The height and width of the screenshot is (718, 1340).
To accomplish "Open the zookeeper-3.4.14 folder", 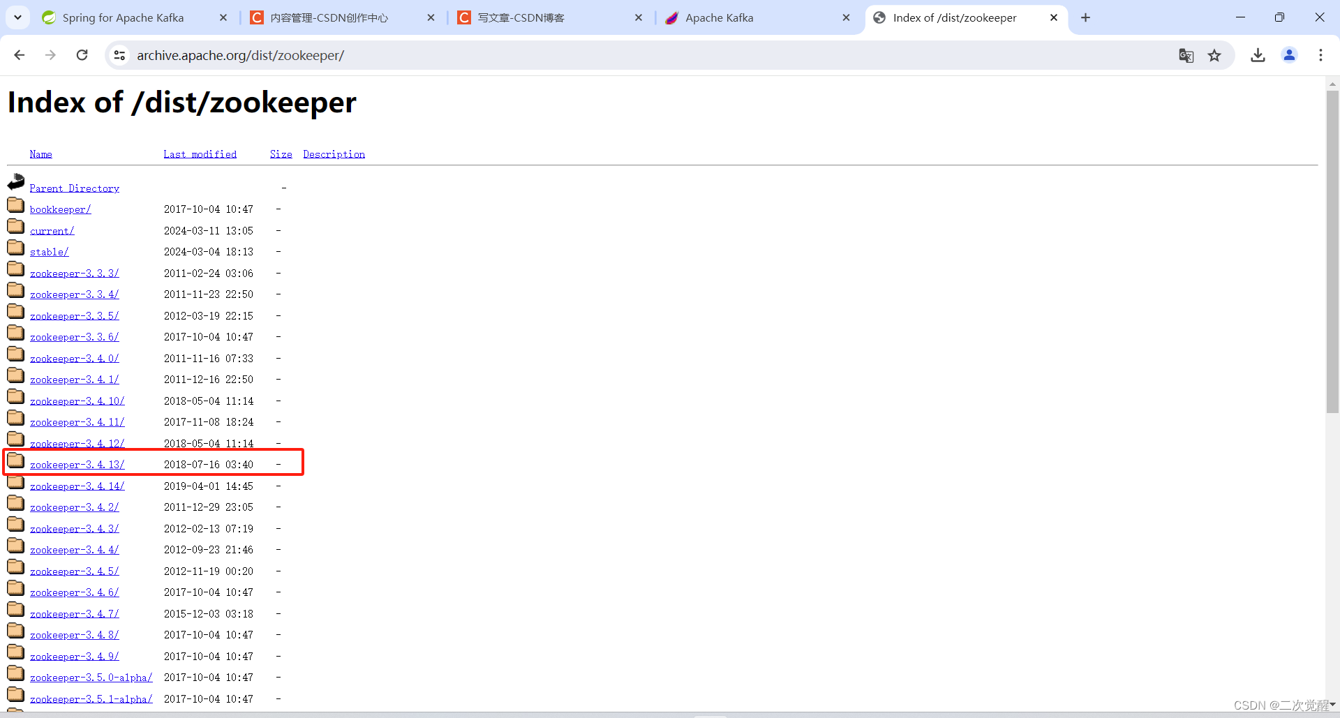I will coord(77,486).
